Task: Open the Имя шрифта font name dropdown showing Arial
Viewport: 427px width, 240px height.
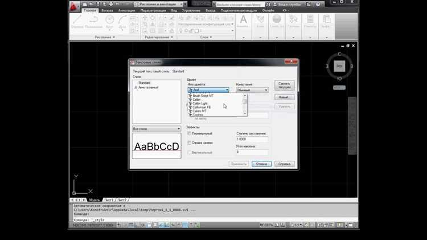Action: point(208,90)
